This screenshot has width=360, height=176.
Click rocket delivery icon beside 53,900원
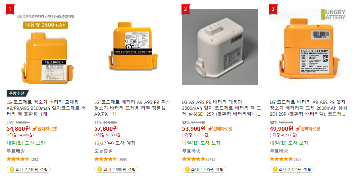(210, 128)
